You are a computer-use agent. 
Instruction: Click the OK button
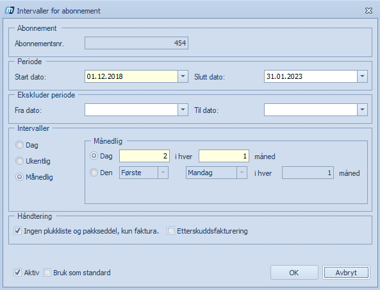(294, 273)
